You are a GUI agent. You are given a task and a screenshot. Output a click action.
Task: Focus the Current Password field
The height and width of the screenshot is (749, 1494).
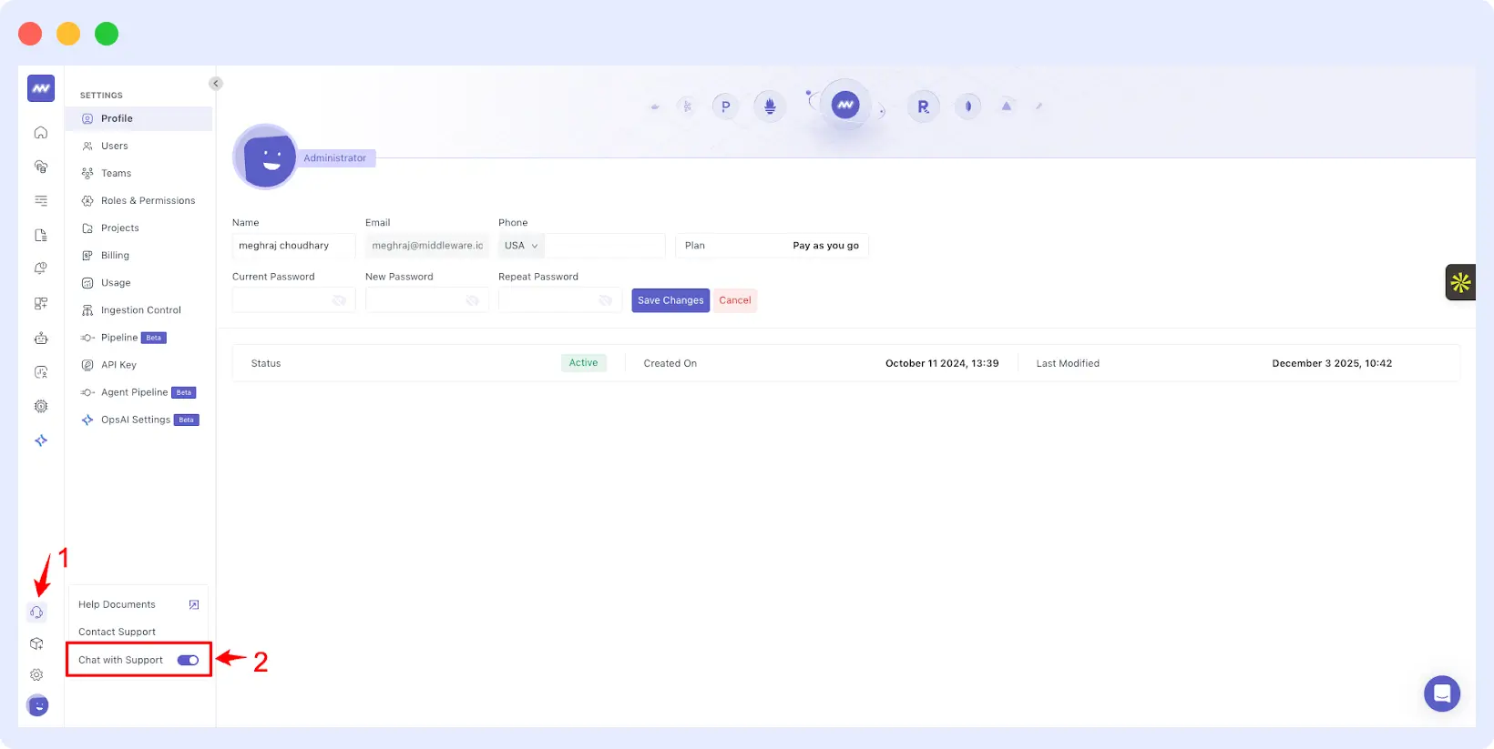293,300
